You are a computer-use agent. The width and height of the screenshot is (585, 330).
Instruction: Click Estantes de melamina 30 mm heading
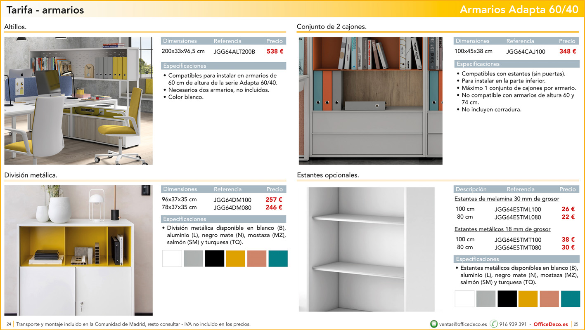pos(507,199)
